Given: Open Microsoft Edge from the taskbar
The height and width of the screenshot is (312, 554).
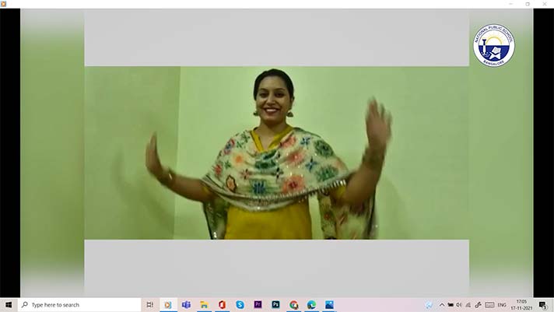Looking at the screenshot, I should click(x=311, y=305).
